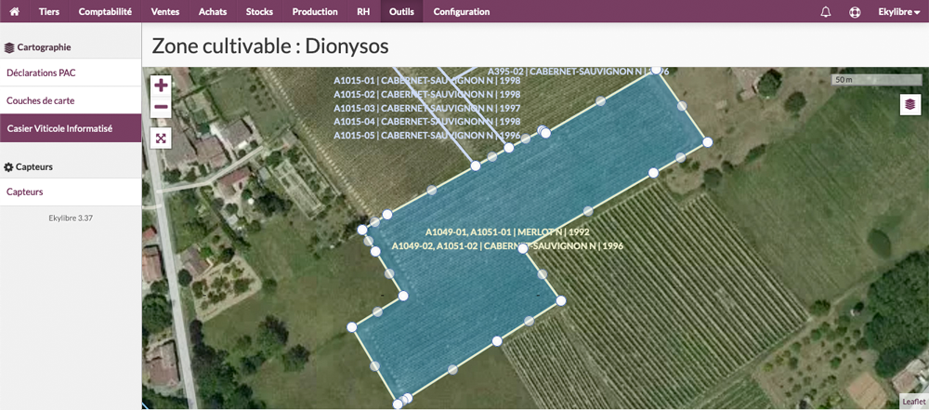Click label A1015-01 Cabernet-Sauvignon N 1998
Screen dimensions: 929x410
coord(427,81)
